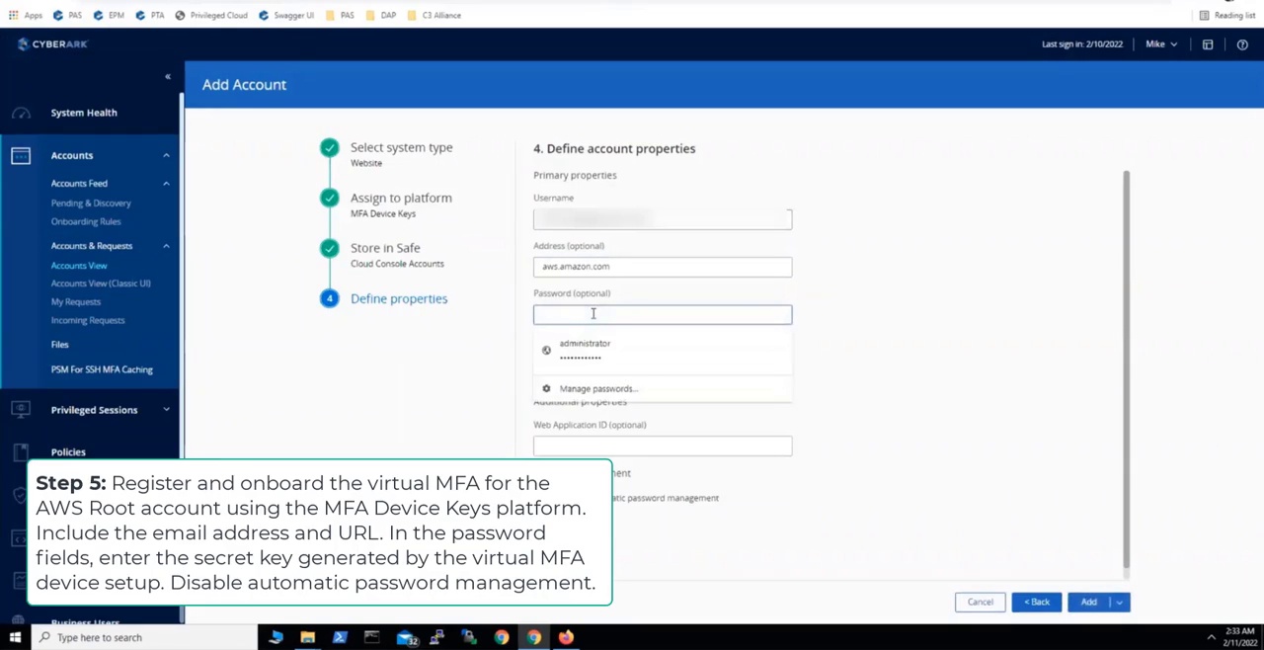
Task: Open the PAS bookmarks folder
Action: pos(339,15)
